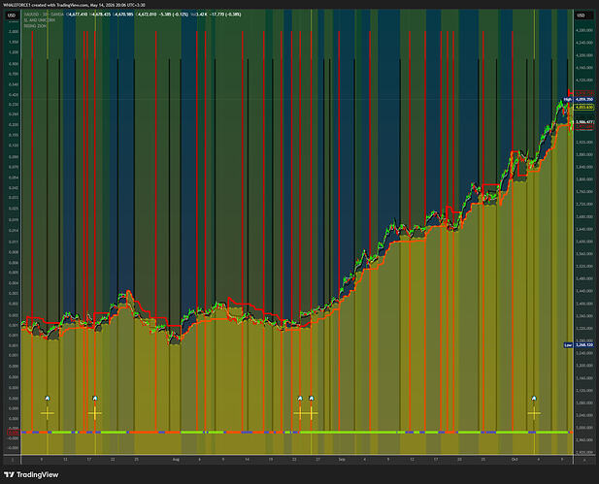This screenshot has height=484, width=599.
Task: Click the yellow-outlined price tag on the right scale
Action: [584, 108]
